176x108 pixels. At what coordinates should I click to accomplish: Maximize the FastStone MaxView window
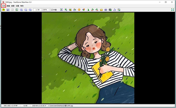click(166, 2)
